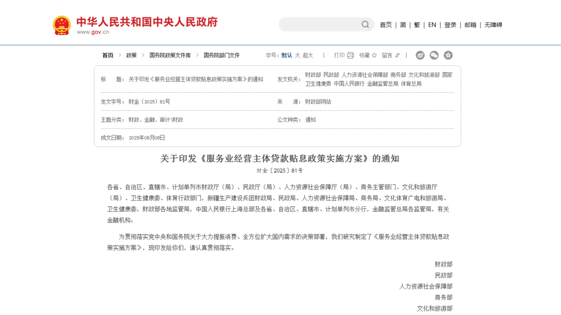Viewport: 561px width, 315px height.
Task: Switch to simplified Chinese 简
Action: click(x=403, y=25)
